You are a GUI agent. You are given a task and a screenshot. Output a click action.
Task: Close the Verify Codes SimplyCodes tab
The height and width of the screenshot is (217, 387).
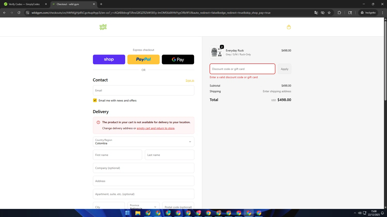point(46,4)
